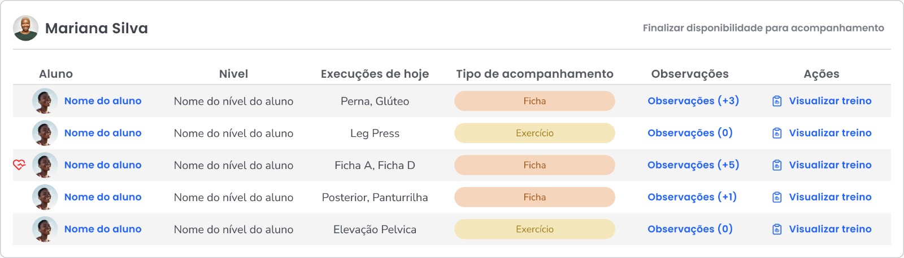Click Ficha badge in Perna, Glúteo row
The width and height of the screenshot is (904, 258).
pos(534,101)
